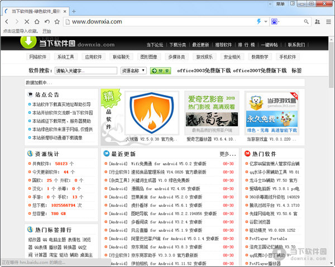Click the 火绒盾 shield software thumbnail
This screenshot has width=335, height=267.
click(152, 113)
